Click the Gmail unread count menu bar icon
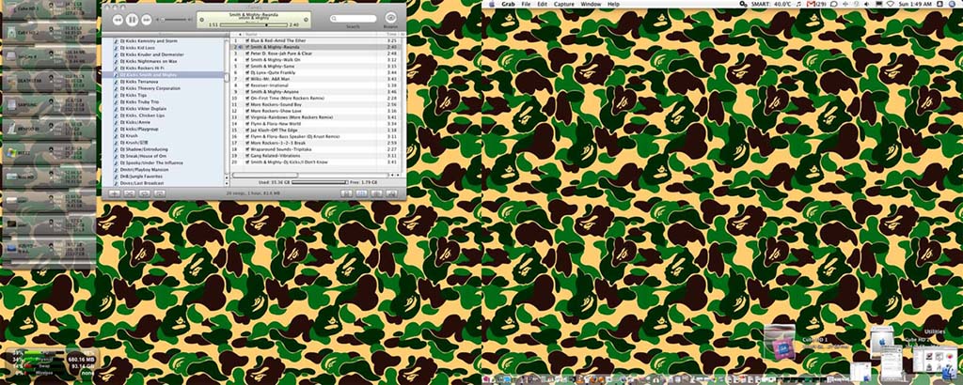Image resolution: width=963 pixels, height=385 pixels. (815, 4)
